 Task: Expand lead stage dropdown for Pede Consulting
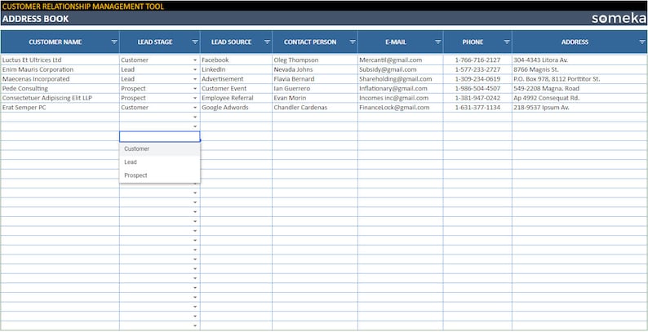coord(195,89)
